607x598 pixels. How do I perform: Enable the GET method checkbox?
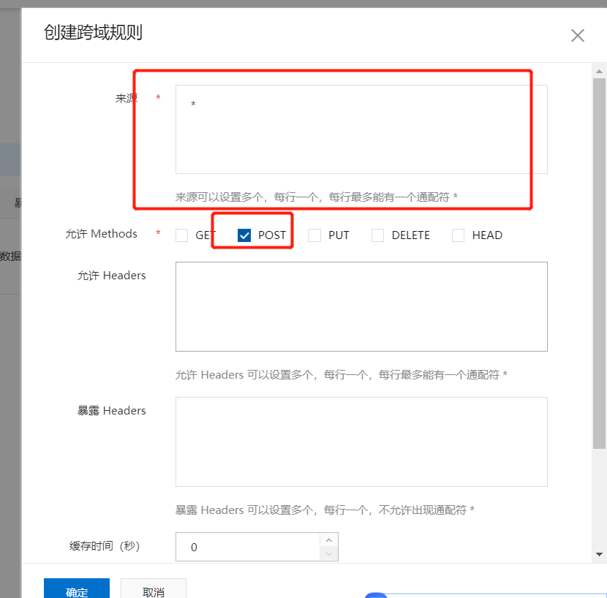coord(181,235)
